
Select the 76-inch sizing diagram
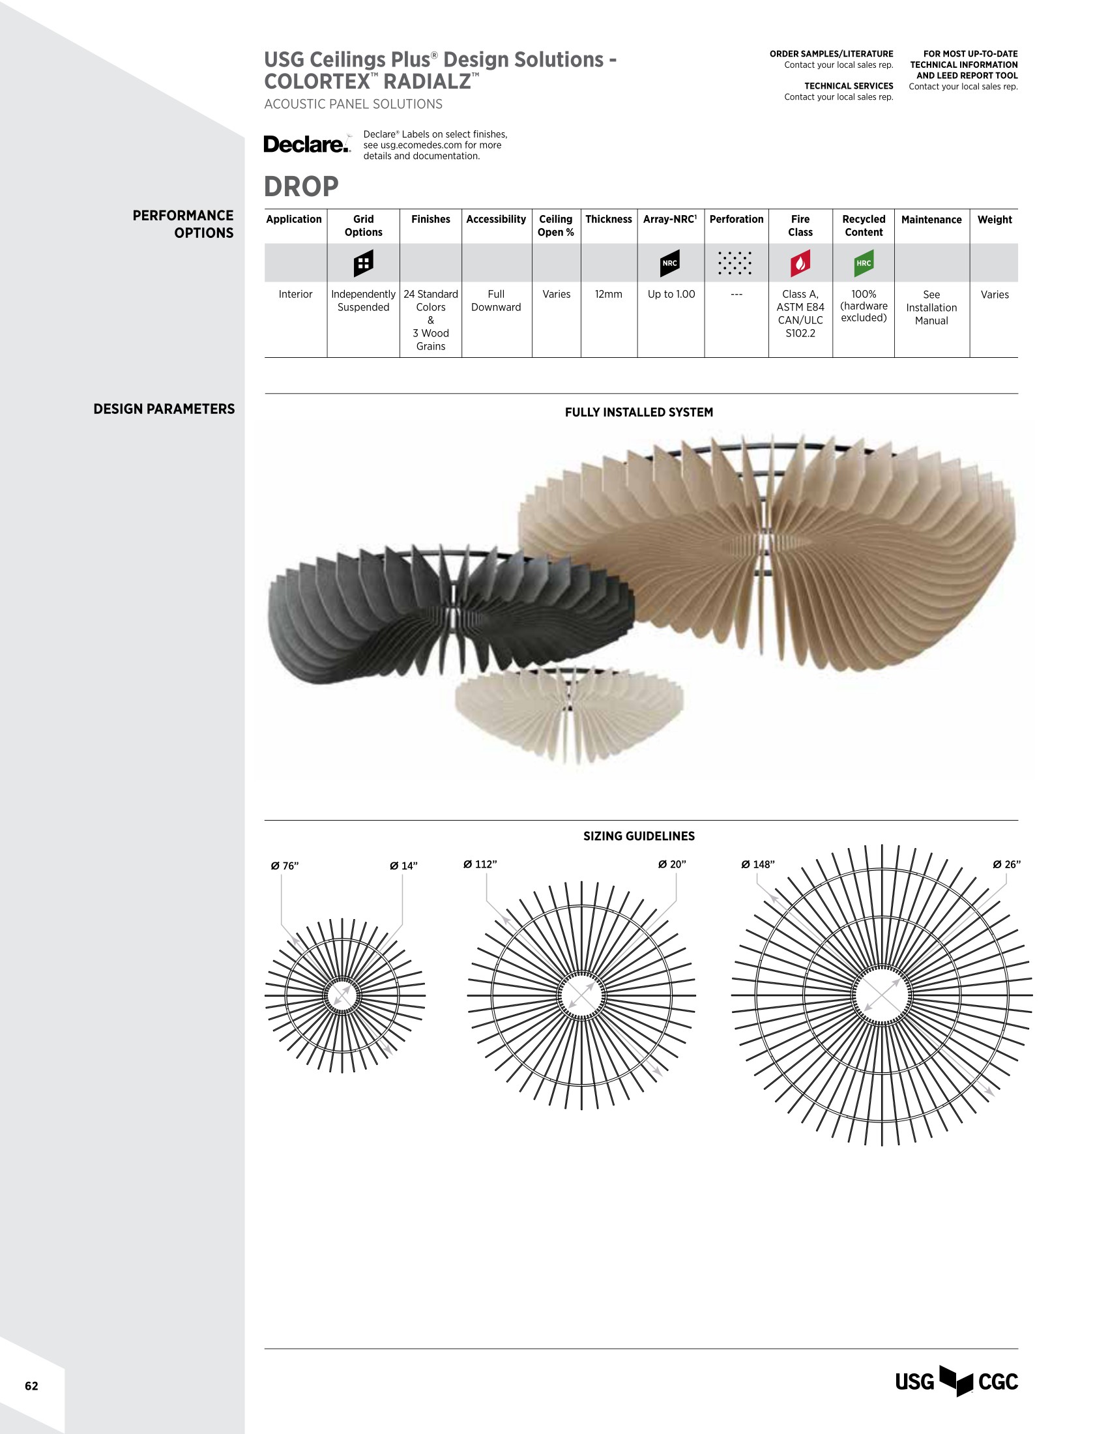click(345, 996)
